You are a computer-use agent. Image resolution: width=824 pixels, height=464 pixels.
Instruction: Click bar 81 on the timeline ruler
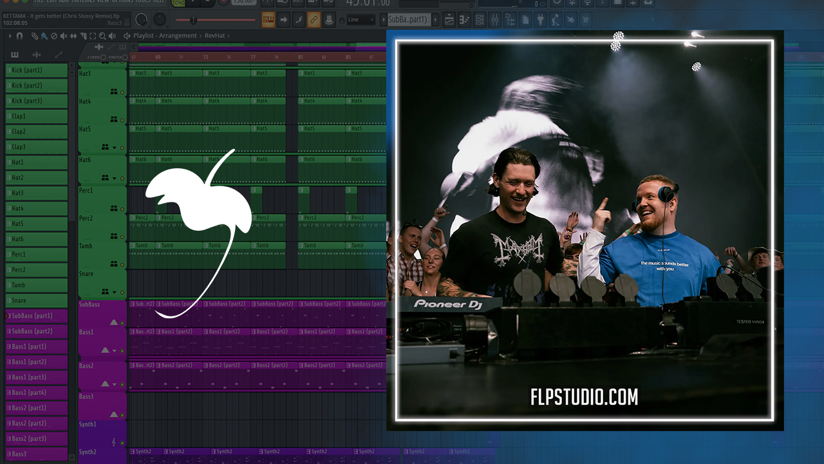coord(301,57)
